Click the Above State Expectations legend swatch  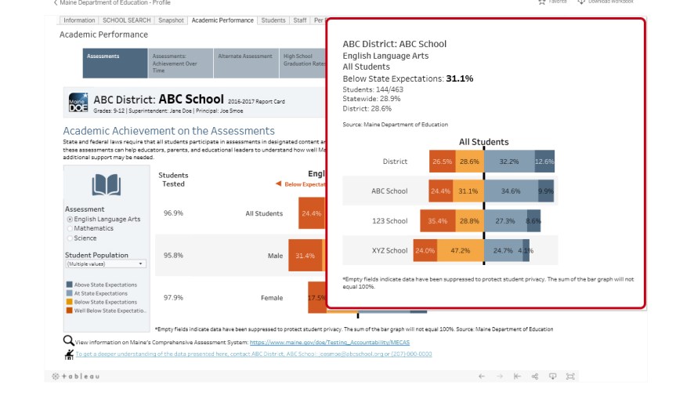[x=70, y=285]
